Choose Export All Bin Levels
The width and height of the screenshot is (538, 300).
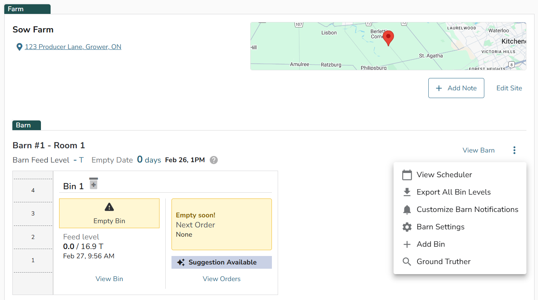[x=453, y=192]
